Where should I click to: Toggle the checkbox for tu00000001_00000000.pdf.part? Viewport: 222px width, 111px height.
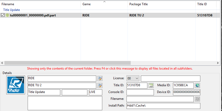pyautogui.click(x=3, y=15)
